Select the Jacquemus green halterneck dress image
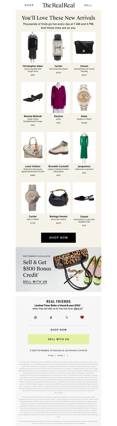Image resolution: width=117 pixels, height=426 pixels. click(x=84, y=148)
